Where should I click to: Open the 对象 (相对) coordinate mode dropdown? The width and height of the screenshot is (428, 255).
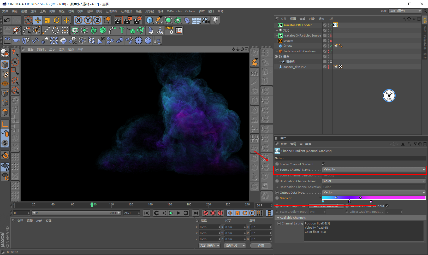coord(209,246)
